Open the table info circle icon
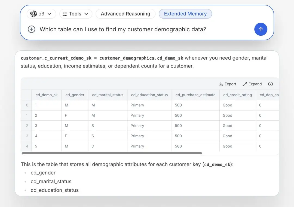The width and height of the screenshot is (294, 207). coord(270,84)
